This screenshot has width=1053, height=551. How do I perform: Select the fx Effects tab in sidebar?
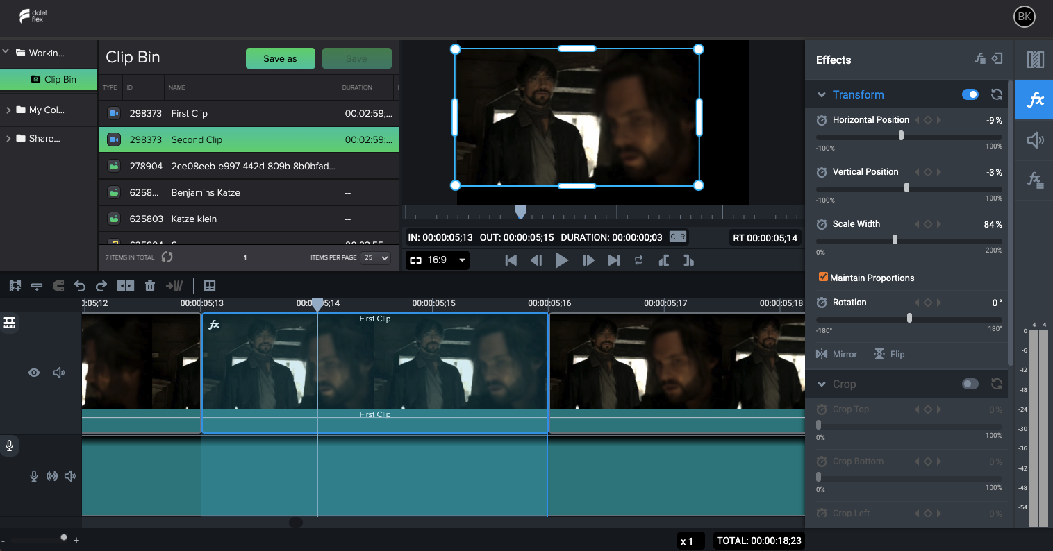tap(1035, 100)
